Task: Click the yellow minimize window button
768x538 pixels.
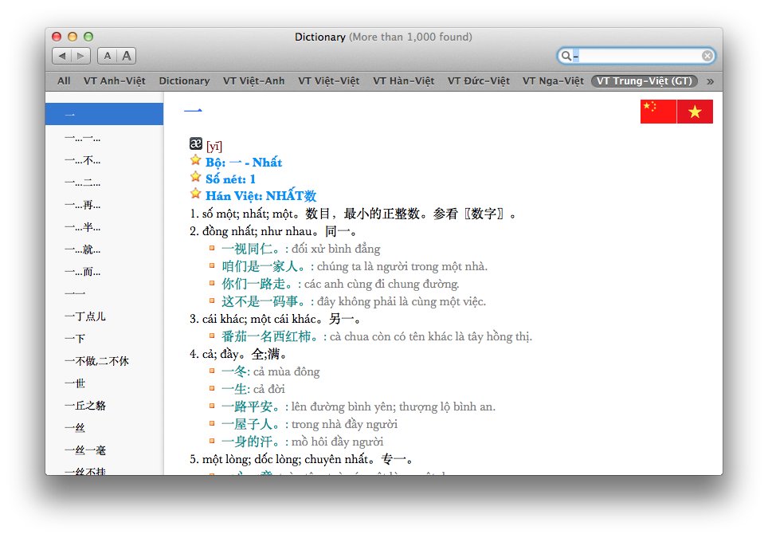Action: (72, 37)
